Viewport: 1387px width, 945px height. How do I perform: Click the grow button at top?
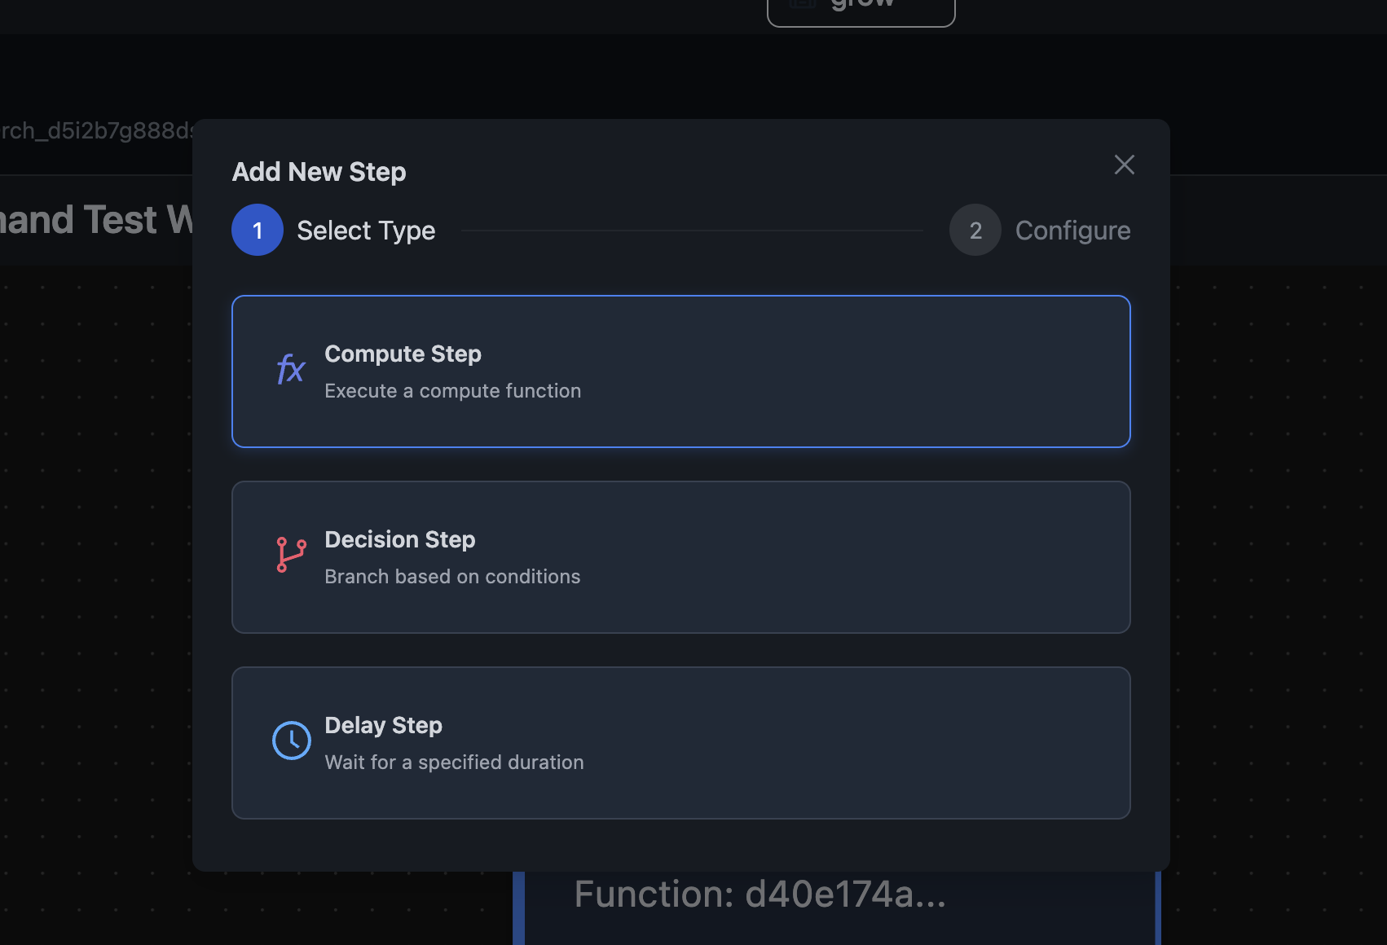[861, 8]
